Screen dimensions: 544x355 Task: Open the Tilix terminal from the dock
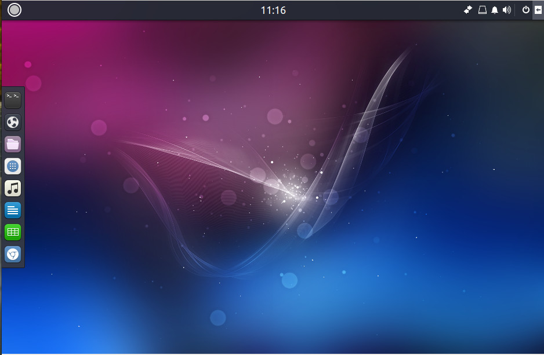click(13, 100)
